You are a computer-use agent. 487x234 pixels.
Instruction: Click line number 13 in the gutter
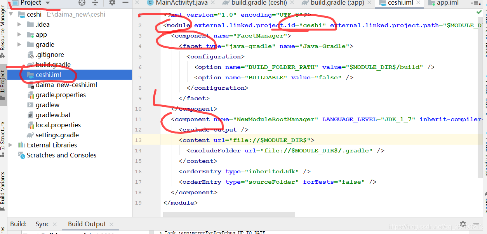(x=139, y=140)
